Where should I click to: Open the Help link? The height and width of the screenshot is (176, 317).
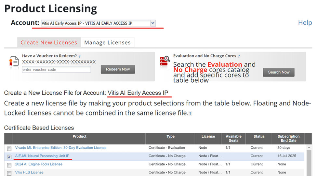click(x=305, y=23)
